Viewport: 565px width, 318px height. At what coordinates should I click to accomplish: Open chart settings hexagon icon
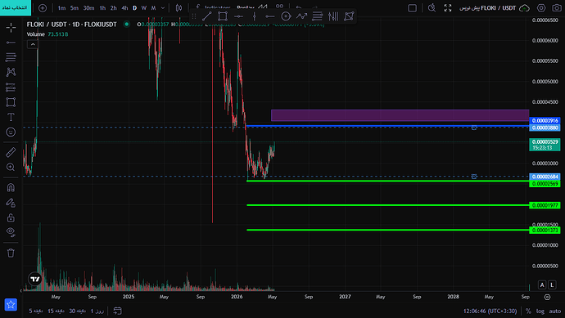click(541, 8)
